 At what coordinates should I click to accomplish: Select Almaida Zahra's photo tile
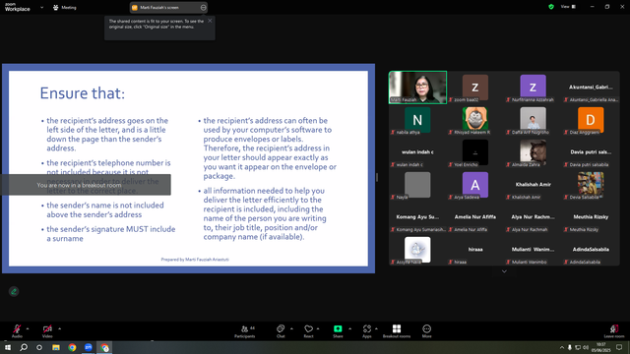pyautogui.click(x=533, y=152)
